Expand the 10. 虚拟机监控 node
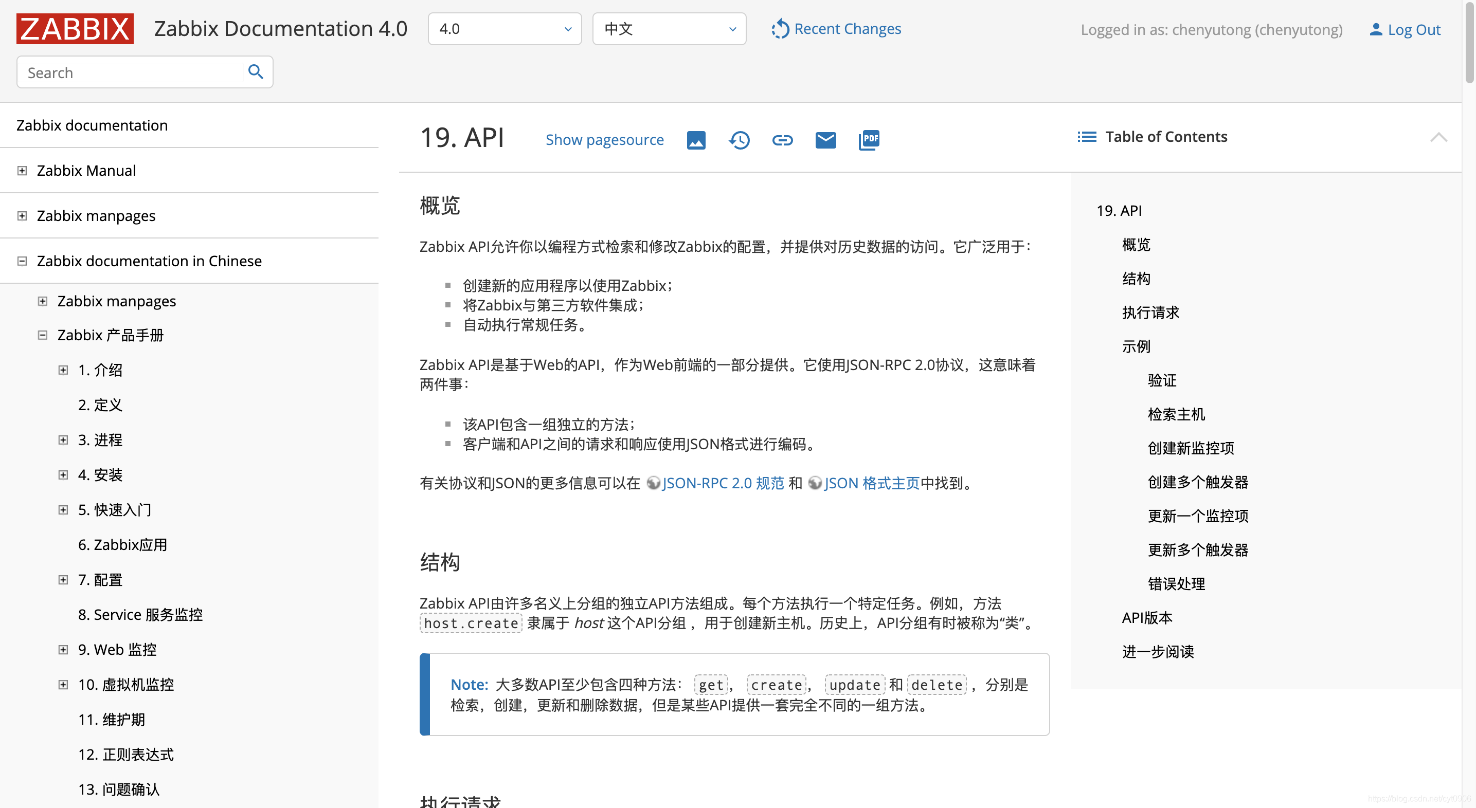The width and height of the screenshot is (1476, 808). (63, 684)
